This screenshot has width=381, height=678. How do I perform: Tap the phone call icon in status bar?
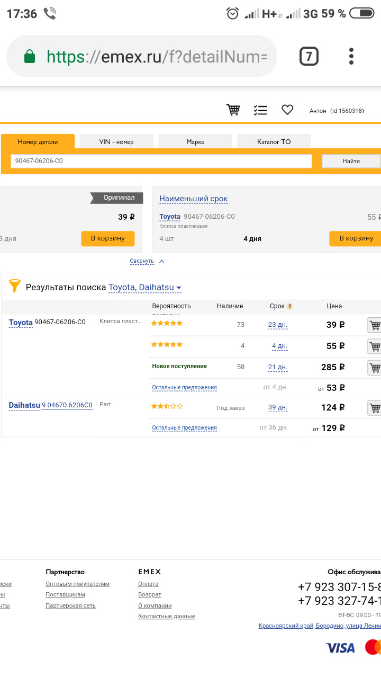50,14
